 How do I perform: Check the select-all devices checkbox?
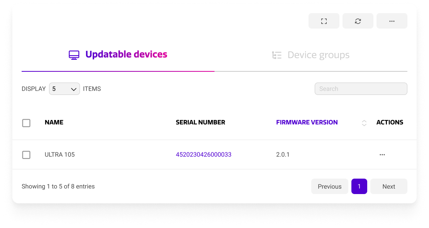(x=26, y=123)
